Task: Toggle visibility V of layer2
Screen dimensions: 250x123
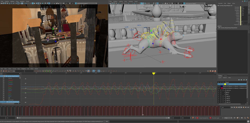Action: [218, 84]
